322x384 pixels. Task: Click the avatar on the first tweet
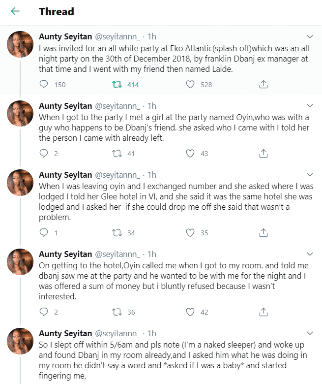click(20, 47)
